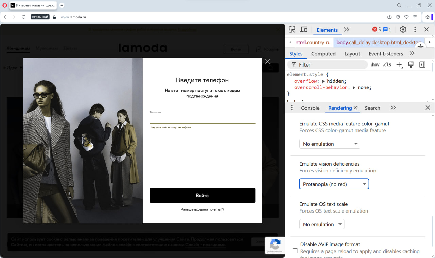Click the blue issues count icon
This screenshot has width=435, height=258.
point(387,30)
